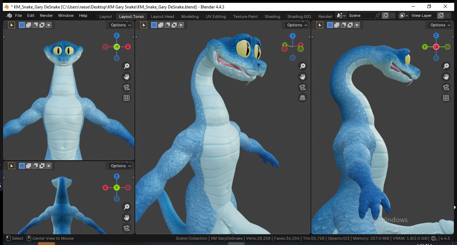This screenshot has width=457, height=245.
Task: Switch to the Texture Paint workspace tab
Action: (x=245, y=16)
